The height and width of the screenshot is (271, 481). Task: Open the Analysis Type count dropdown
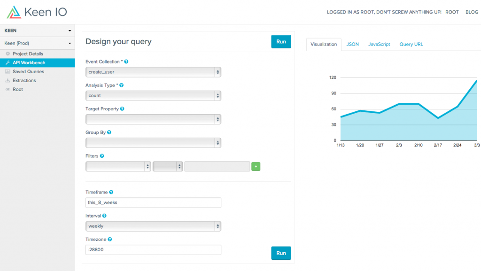[x=153, y=95]
